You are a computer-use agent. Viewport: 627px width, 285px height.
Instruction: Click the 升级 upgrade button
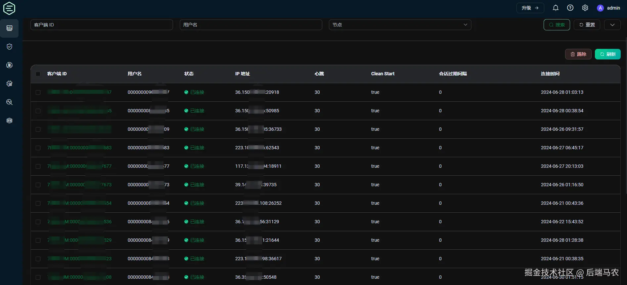tap(530, 8)
